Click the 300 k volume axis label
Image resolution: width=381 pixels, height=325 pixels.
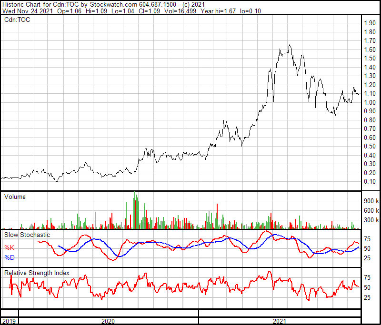371,220
